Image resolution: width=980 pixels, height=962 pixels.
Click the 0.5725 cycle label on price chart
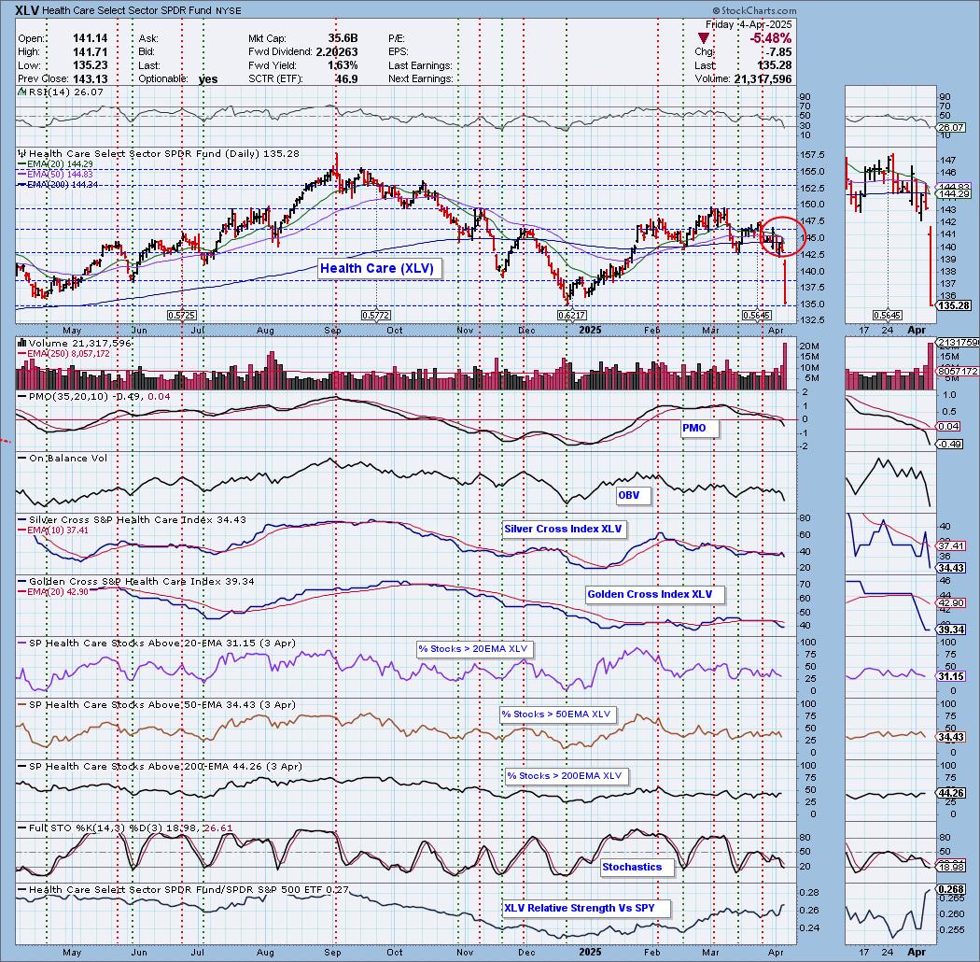coord(182,316)
